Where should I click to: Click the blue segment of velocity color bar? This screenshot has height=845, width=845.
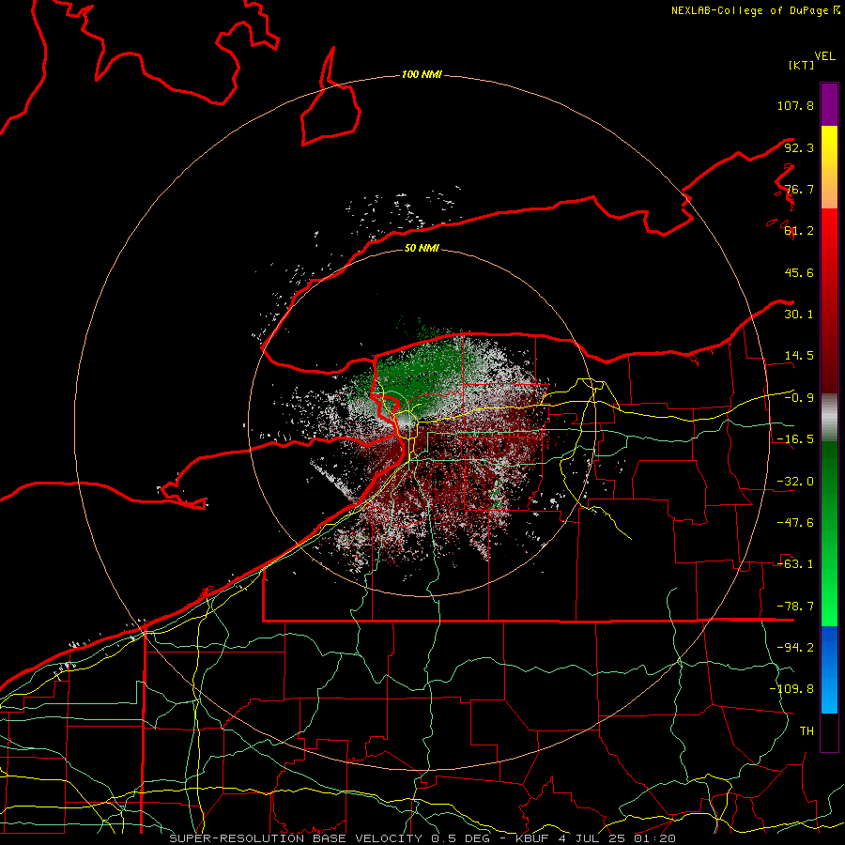pyautogui.click(x=829, y=669)
